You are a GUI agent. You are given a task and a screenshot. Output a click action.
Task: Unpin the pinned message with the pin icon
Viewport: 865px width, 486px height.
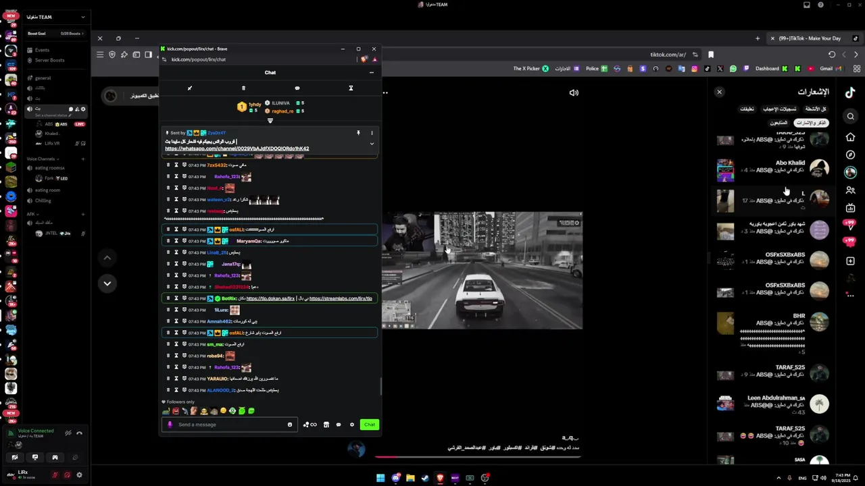click(x=358, y=133)
